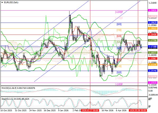Screen dimensions: 158x113
Task: Click the [7/8] Murrey level label
Action: tap(119, 30)
